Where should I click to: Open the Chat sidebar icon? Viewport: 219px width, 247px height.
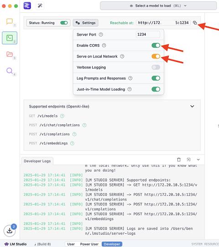tap(10, 21)
